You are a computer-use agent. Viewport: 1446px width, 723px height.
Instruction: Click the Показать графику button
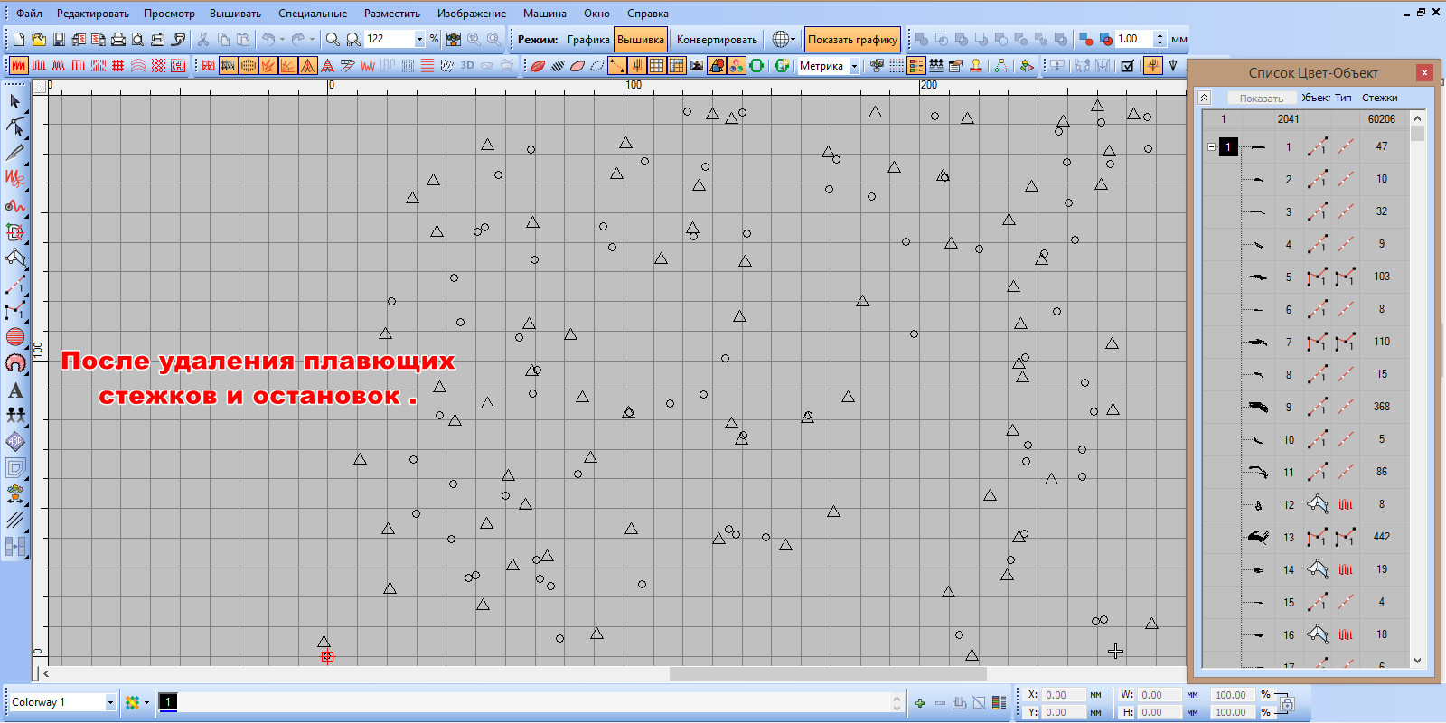point(852,39)
